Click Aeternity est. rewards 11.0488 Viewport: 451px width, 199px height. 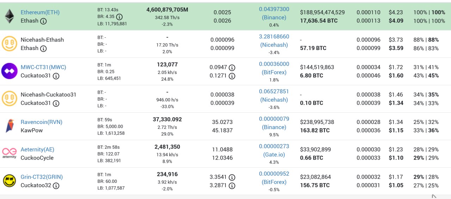[x=222, y=150]
